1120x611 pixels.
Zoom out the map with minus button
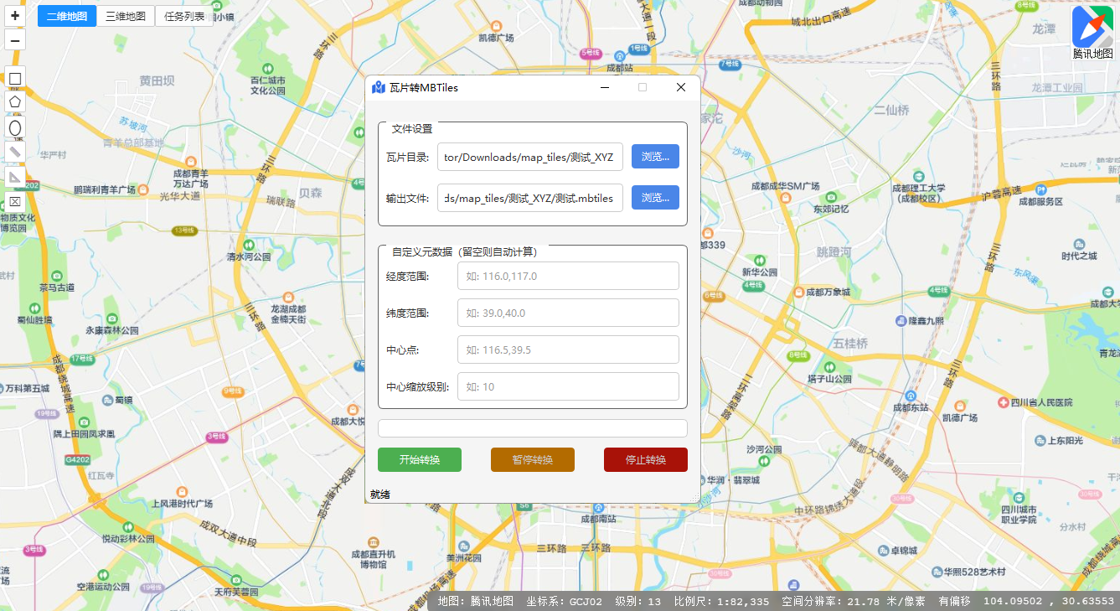(15, 40)
